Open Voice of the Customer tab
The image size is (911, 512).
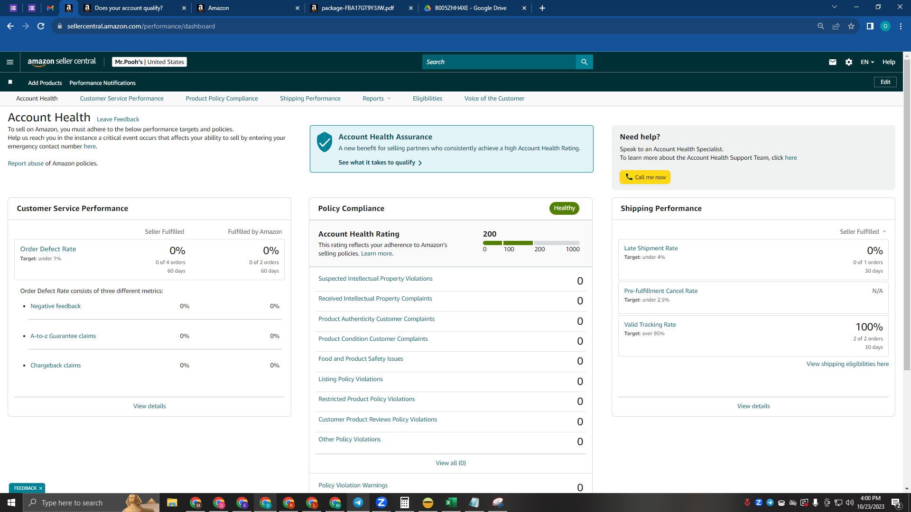click(494, 99)
